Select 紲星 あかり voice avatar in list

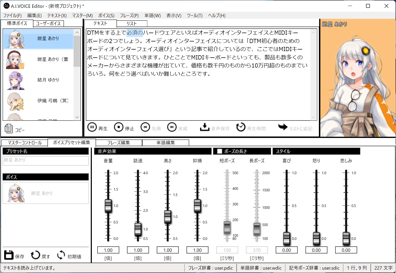tap(16, 39)
